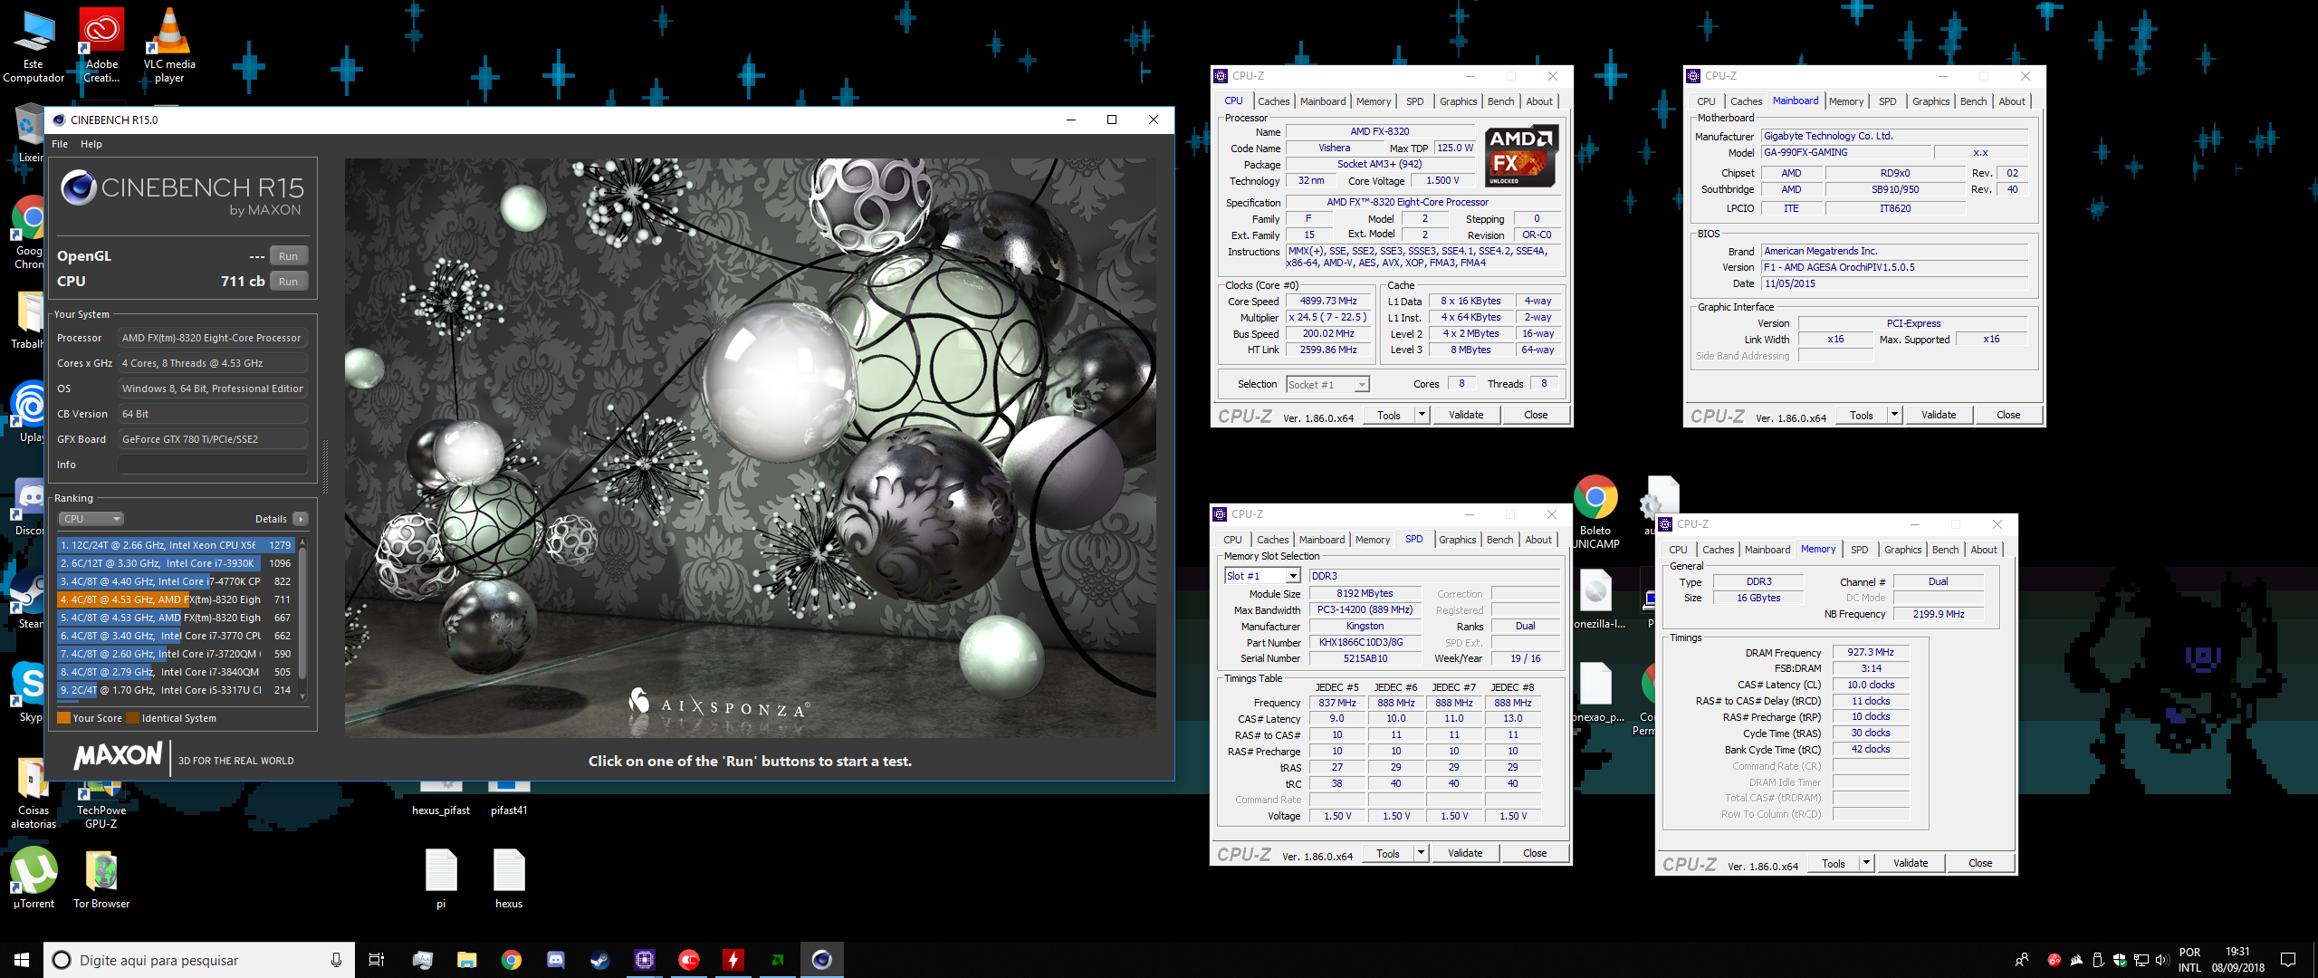Click the Cinebench icon in the taskbar

click(x=822, y=960)
